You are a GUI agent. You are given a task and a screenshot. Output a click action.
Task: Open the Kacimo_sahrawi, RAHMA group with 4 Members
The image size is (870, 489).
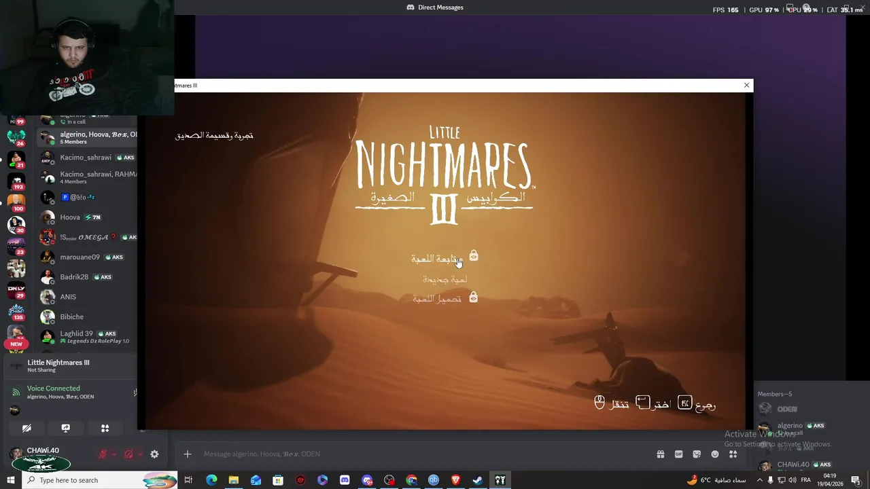pyautogui.click(x=87, y=177)
